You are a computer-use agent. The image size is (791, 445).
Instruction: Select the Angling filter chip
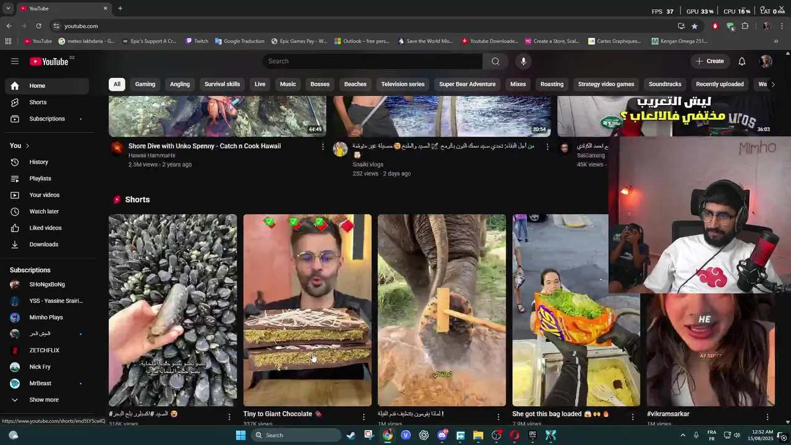coord(180,84)
